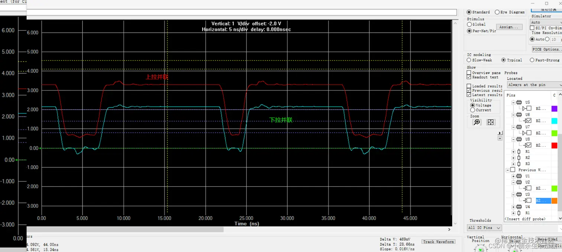The height and width of the screenshot is (252, 562).
Task: Click the time resolution value field
Action: (x=555, y=39)
